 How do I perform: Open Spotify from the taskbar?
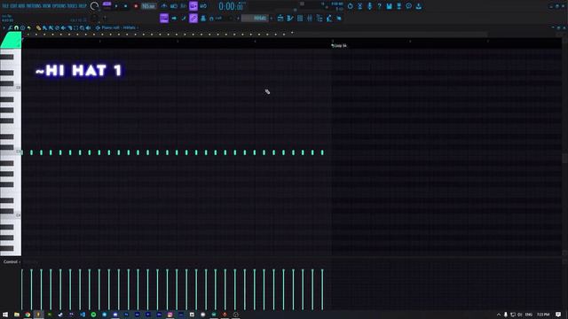tap(93, 315)
